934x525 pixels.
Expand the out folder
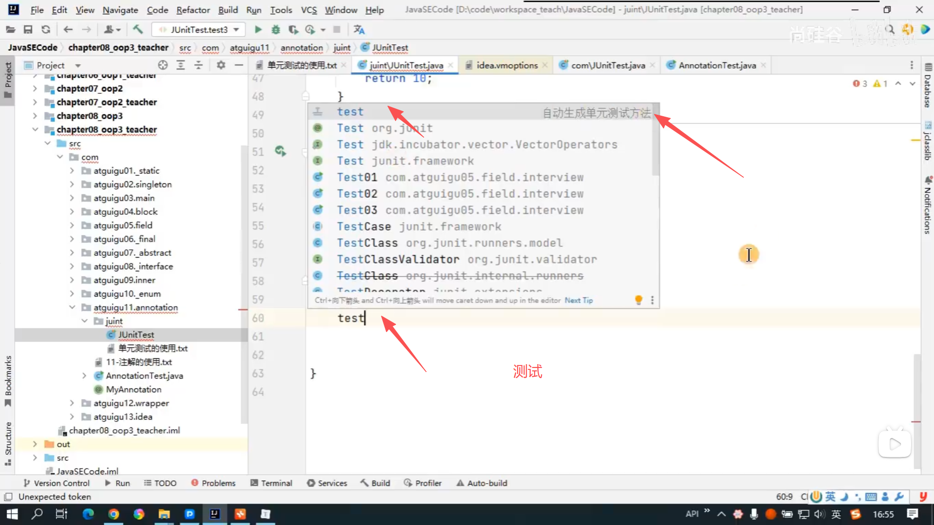(35, 444)
